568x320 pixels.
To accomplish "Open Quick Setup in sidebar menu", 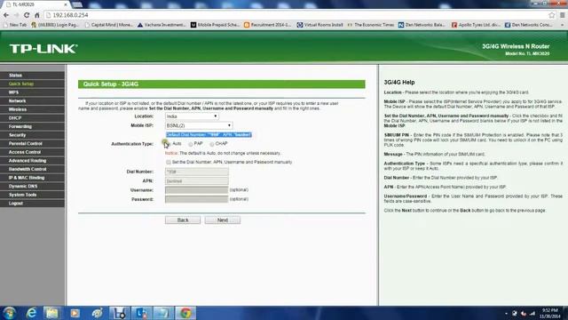I will (x=32, y=84).
